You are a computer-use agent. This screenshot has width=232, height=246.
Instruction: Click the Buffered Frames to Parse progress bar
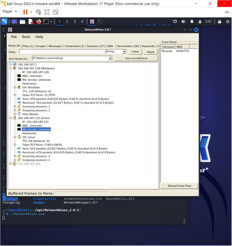pos(83,193)
